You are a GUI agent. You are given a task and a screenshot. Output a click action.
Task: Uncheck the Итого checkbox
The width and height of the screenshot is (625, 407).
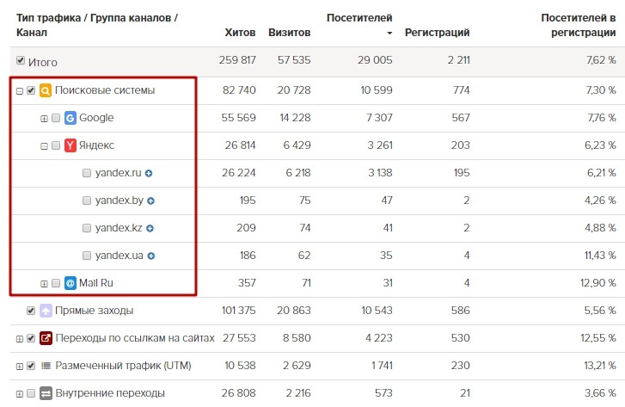[x=21, y=62]
